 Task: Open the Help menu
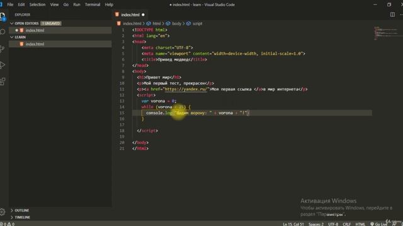(109, 4)
